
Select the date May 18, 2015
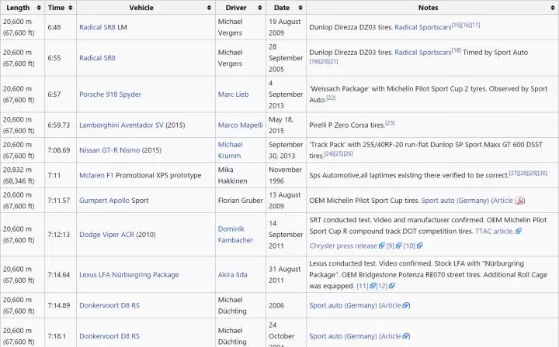click(x=281, y=125)
